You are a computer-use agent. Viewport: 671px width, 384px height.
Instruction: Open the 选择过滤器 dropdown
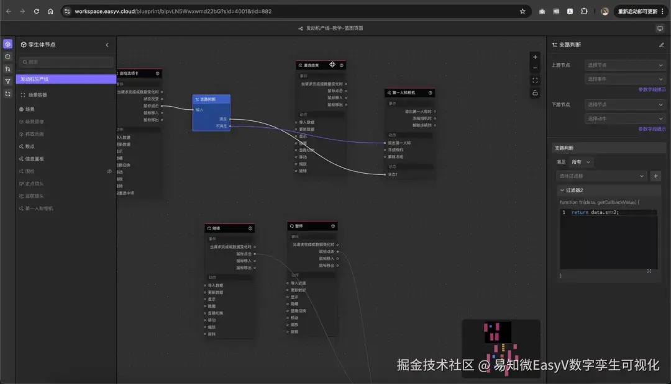click(x=601, y=176)
